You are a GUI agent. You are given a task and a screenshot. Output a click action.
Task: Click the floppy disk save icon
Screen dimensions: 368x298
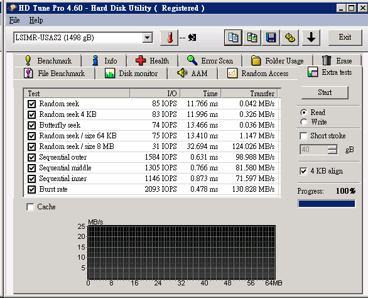pyautogui.click(x=271, y=38)
